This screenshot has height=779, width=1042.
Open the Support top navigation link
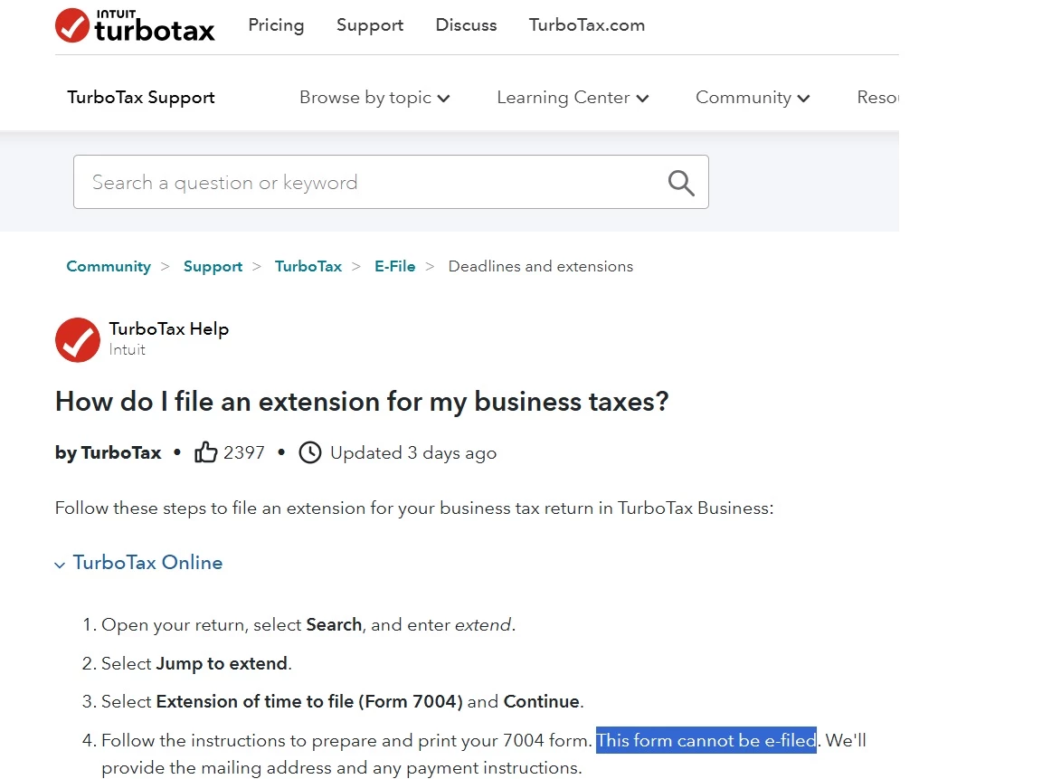pyautogui.click(x=369, y=25)
